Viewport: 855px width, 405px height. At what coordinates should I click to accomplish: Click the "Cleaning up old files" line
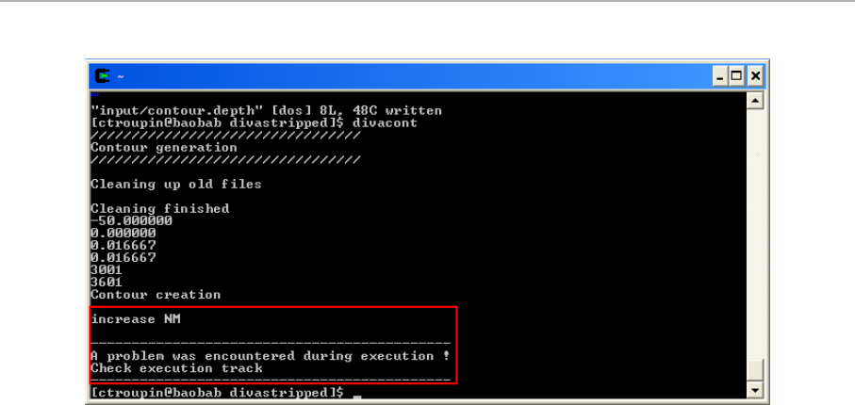tap(175, 185)
